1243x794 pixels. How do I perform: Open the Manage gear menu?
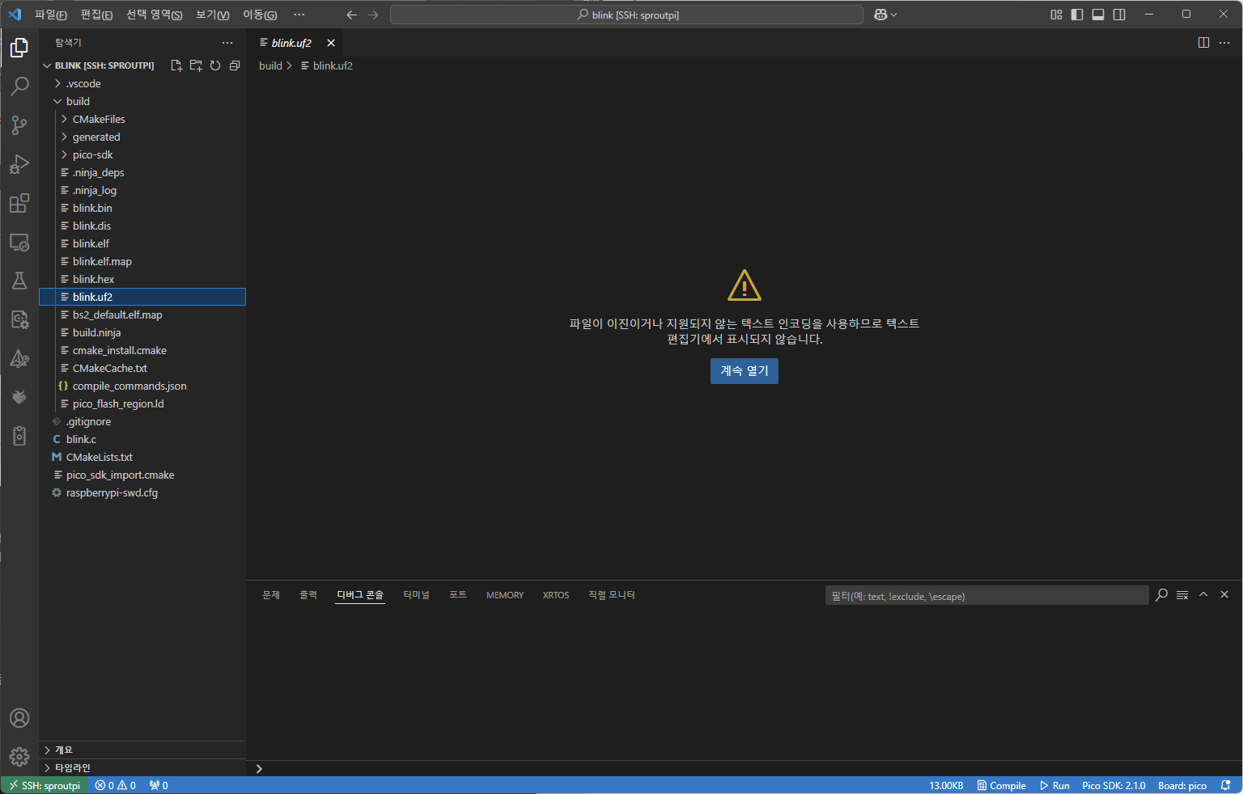[x=19, y=757]
